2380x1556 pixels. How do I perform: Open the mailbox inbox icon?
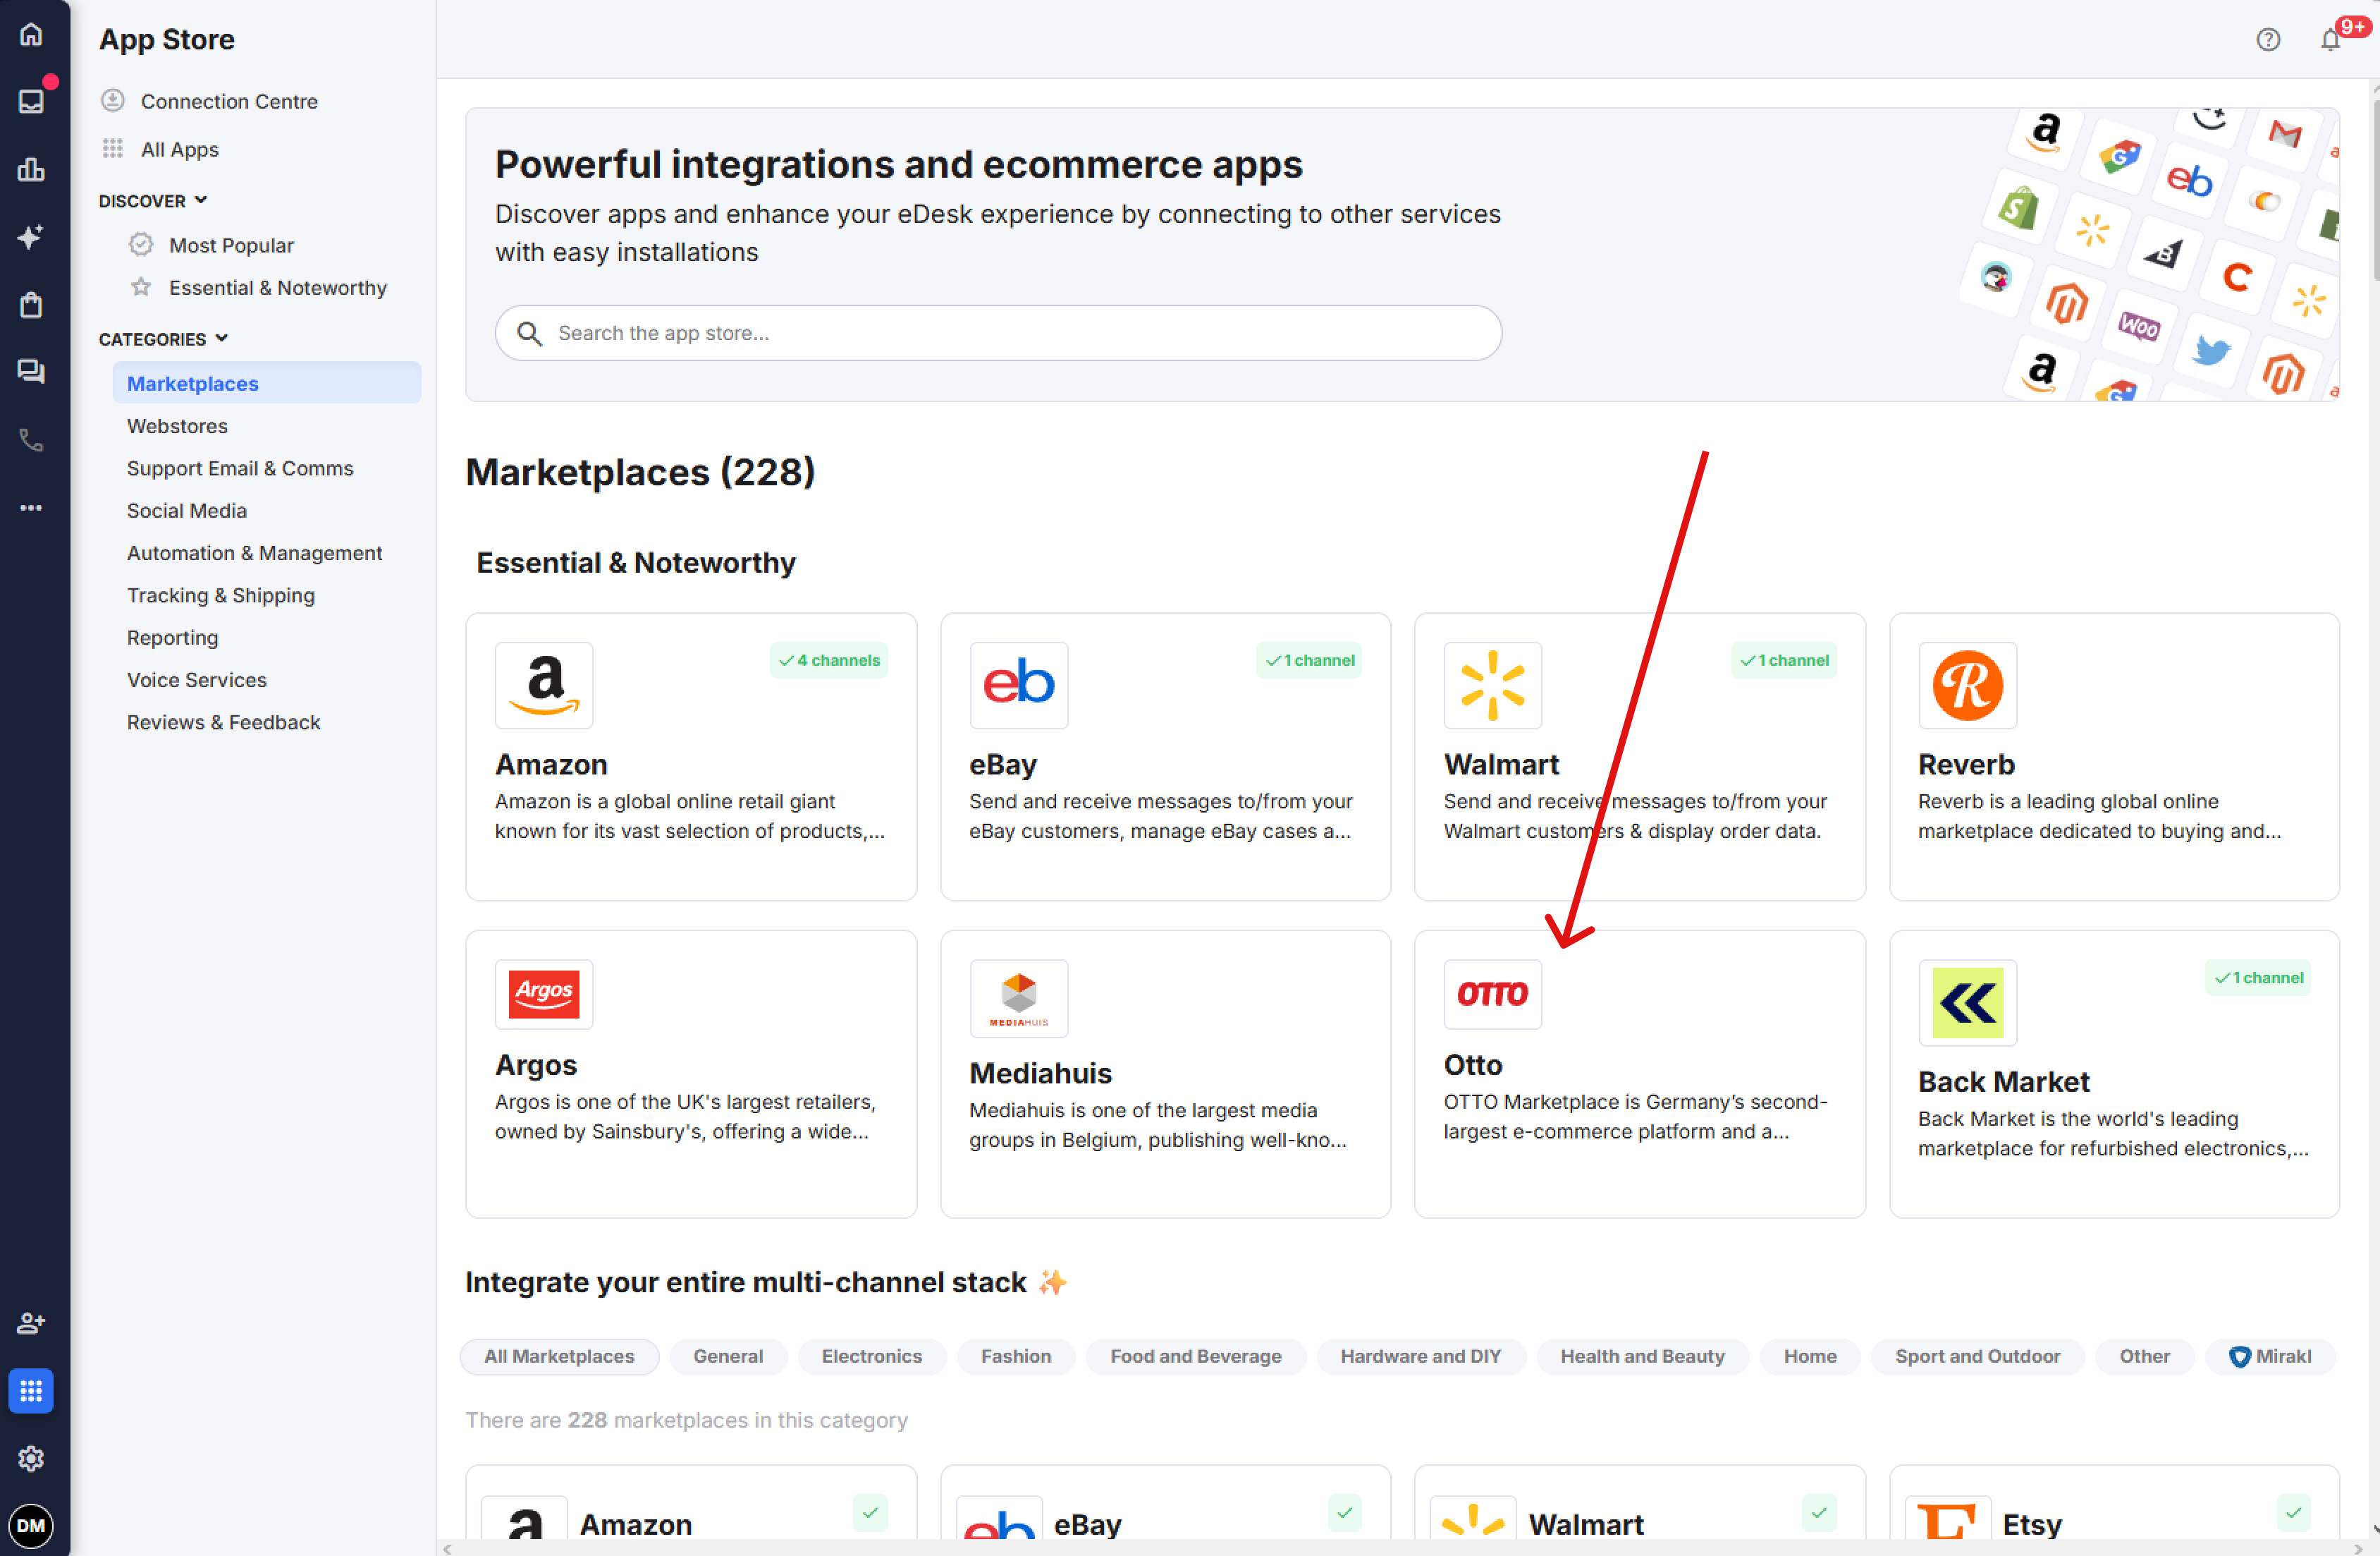pos(31,102)
